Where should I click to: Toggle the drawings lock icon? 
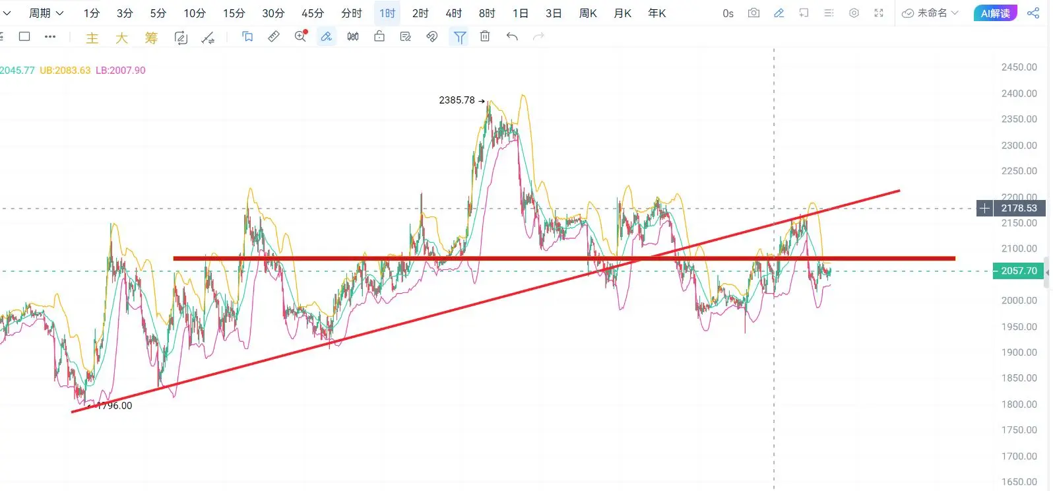[379, 37]
